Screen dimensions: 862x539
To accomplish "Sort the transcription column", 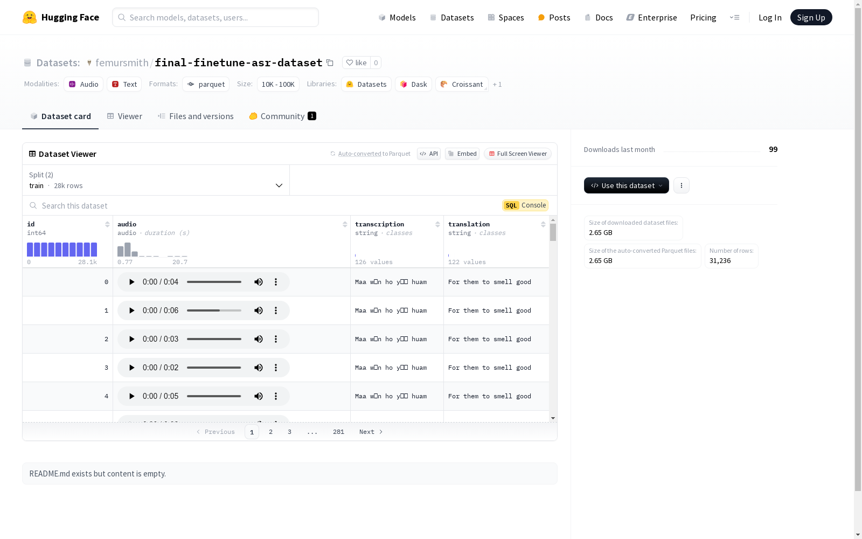I will (x=437, y=224).
